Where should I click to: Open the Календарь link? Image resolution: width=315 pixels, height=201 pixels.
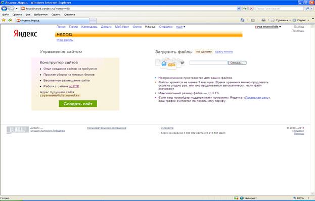[89, 27]
